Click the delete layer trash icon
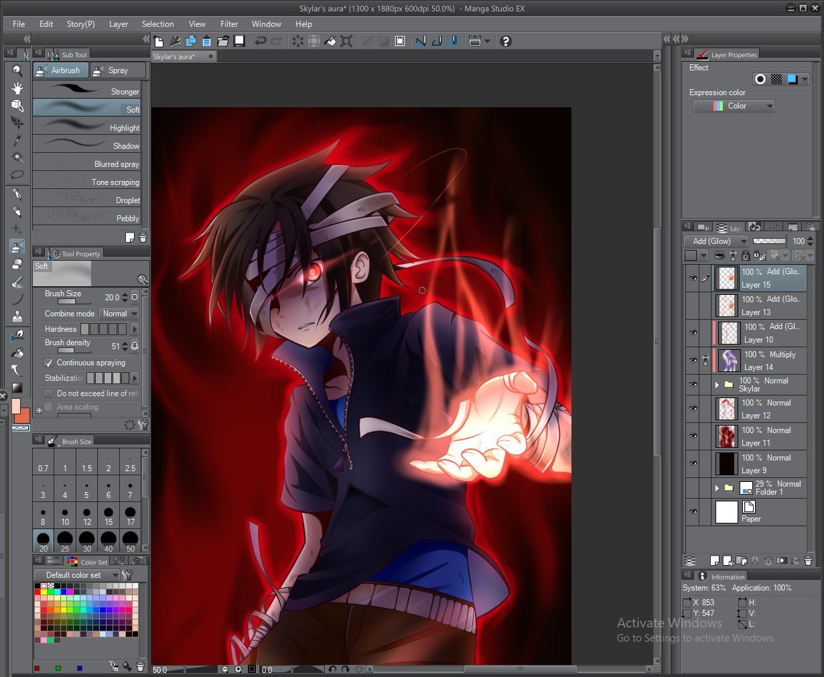The height and width of the screenshot is (677, 824). (808, 560)
